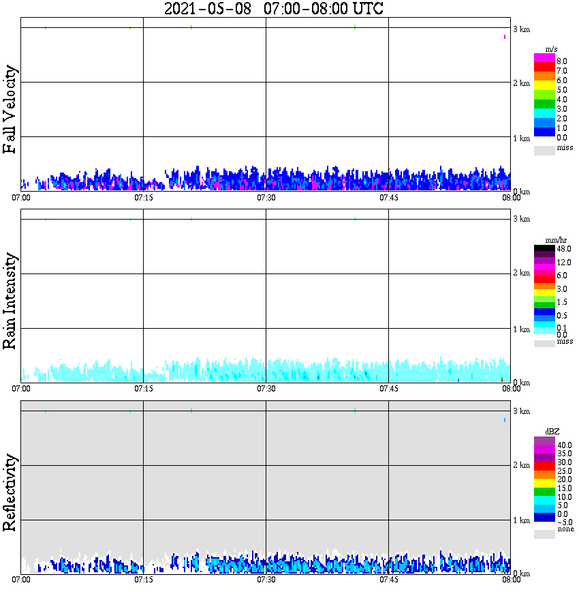
Task: Click the yellow 15.0 swatch in dBZ legend
Action: tap(544, 484)
